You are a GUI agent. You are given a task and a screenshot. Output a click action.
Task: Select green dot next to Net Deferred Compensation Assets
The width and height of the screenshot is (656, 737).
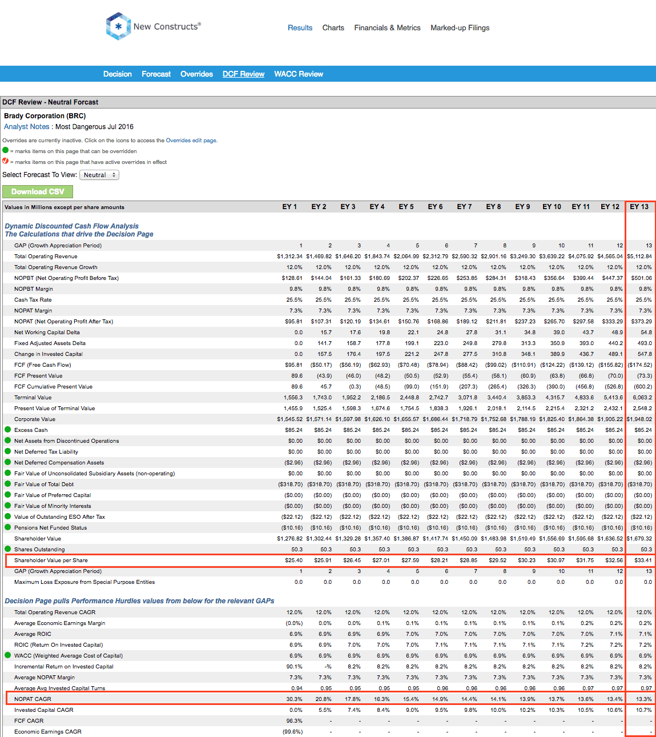[8, 462]
